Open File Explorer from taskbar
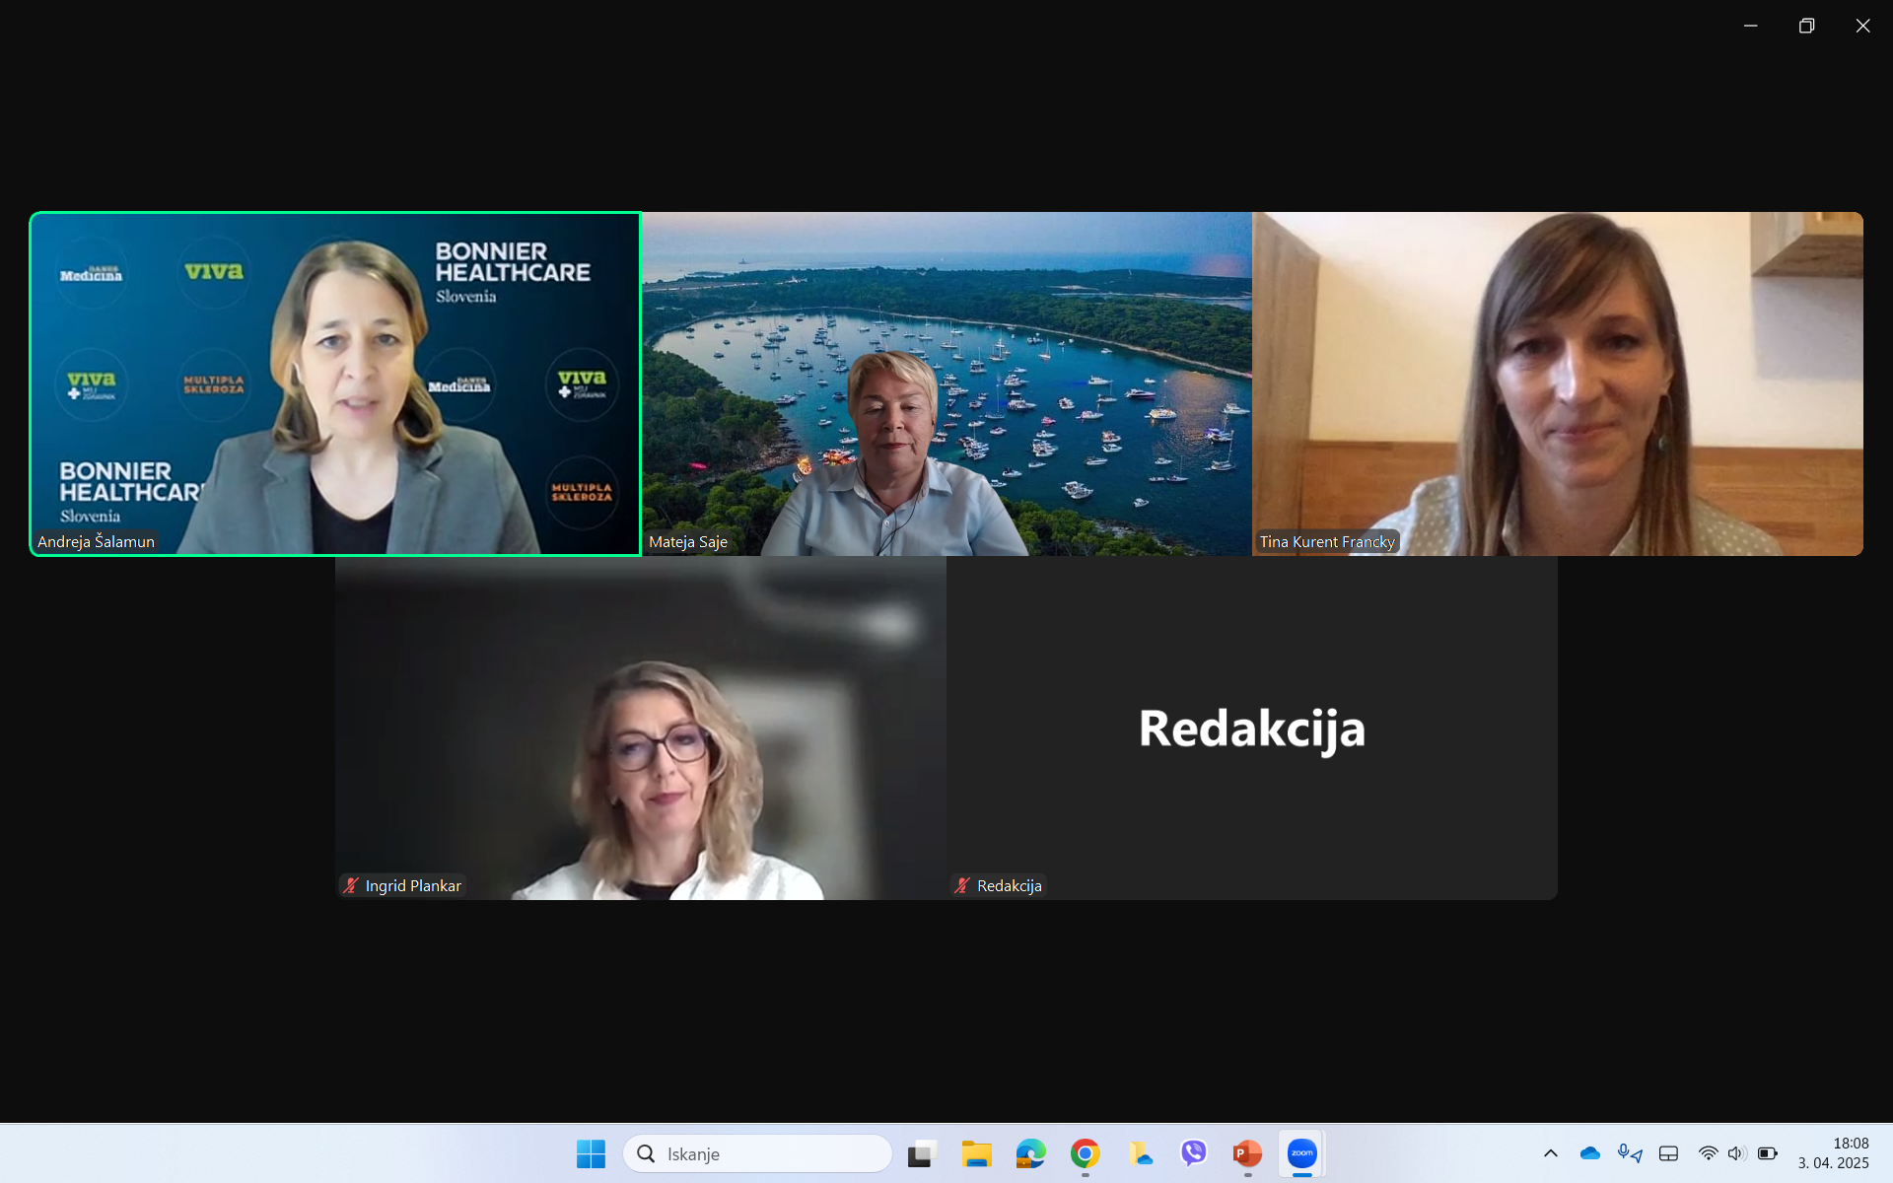The image size is (1893, 1183). 976,1153
